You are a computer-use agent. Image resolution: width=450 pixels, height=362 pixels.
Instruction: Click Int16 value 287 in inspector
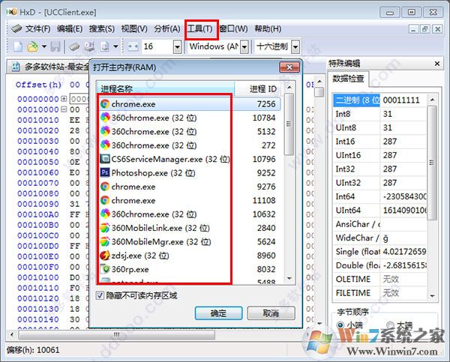pos(390,142)
